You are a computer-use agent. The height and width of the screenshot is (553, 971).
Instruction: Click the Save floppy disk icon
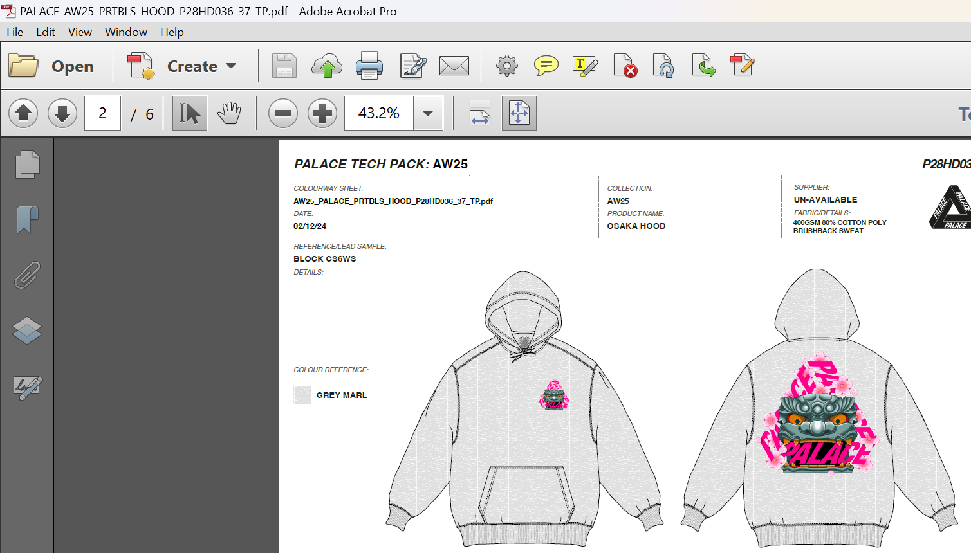coord(284,66)
